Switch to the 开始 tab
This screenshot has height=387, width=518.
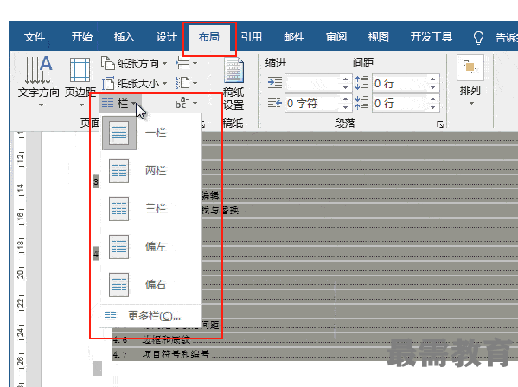pos(82,36)
